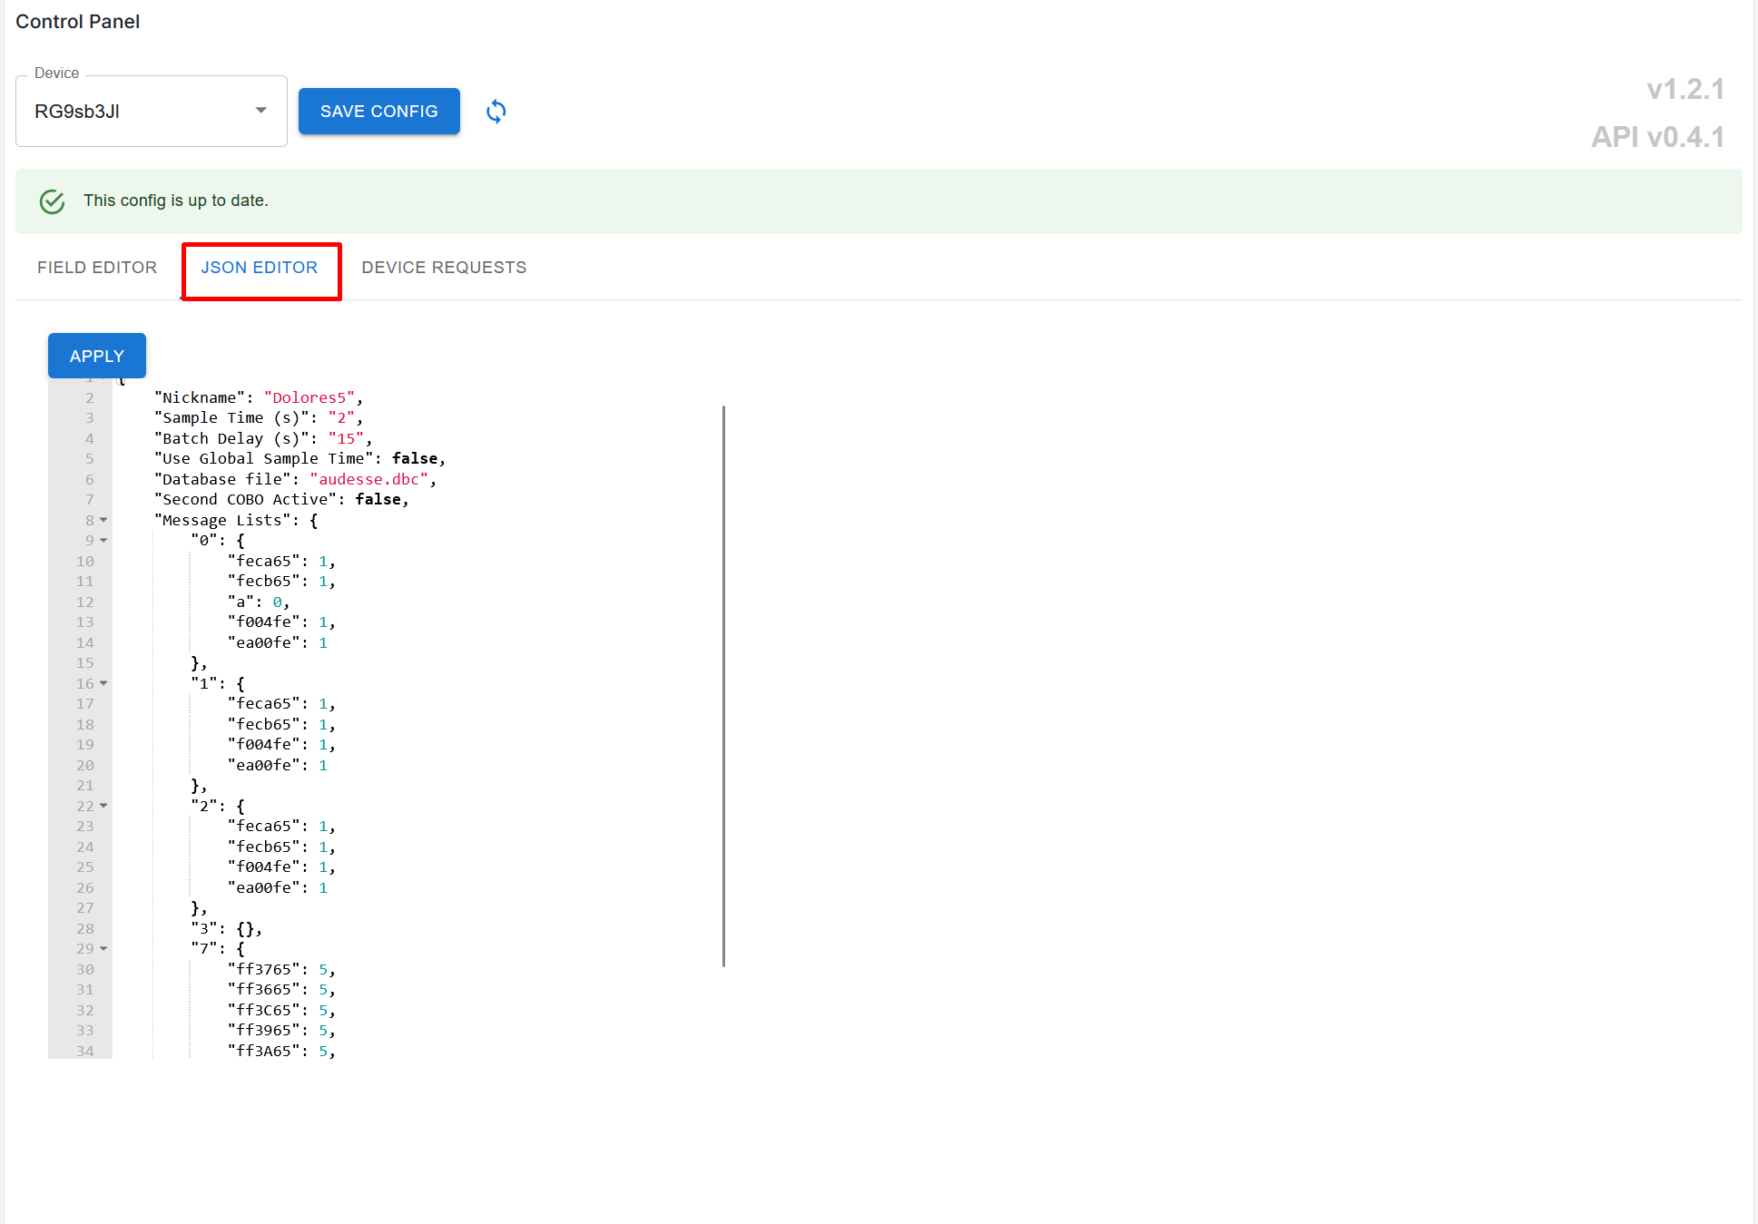Click the "audesse.dbc" database file value
Screen dimensions: 1758x1224
pyautogui.click(x=368, y=479)
